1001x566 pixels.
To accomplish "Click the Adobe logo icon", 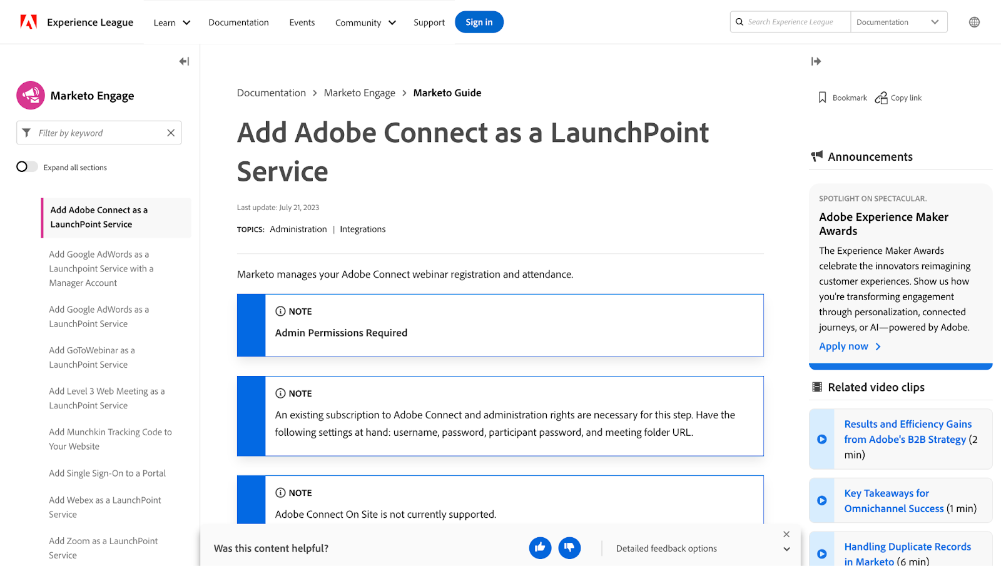I will point(29,22).
